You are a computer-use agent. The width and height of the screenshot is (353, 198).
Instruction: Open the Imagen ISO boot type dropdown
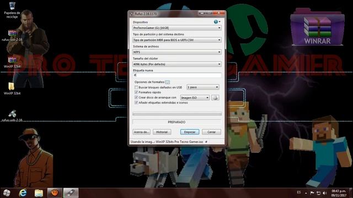coord(195,98)
